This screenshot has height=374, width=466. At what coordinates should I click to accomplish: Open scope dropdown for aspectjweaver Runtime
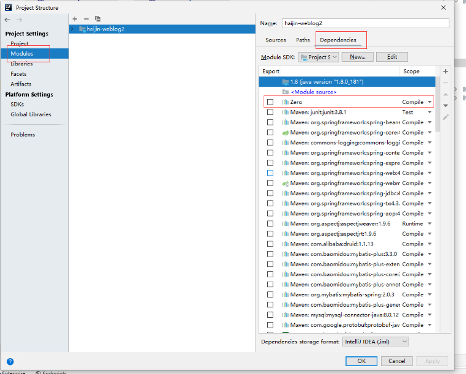429,223
